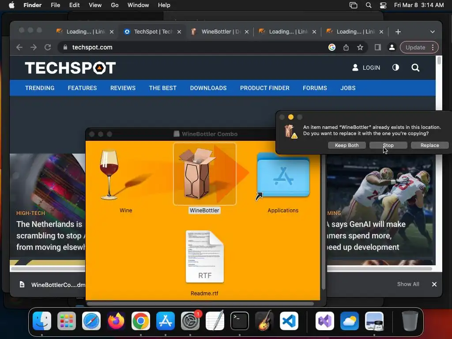Open Visual Studio from the Dock
This screenshot has height=339, width=452.
click(325, 321)
